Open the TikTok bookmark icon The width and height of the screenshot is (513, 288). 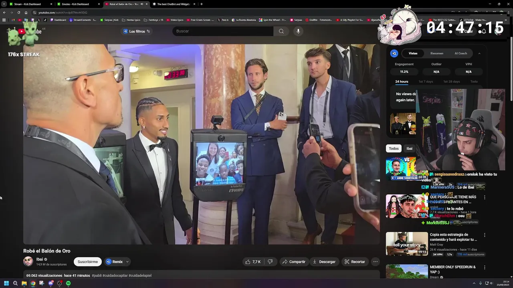pos(45,20)
